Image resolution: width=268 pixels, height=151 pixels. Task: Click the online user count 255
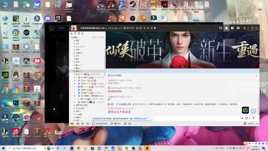pyautogui.click(x=139, y=28)
